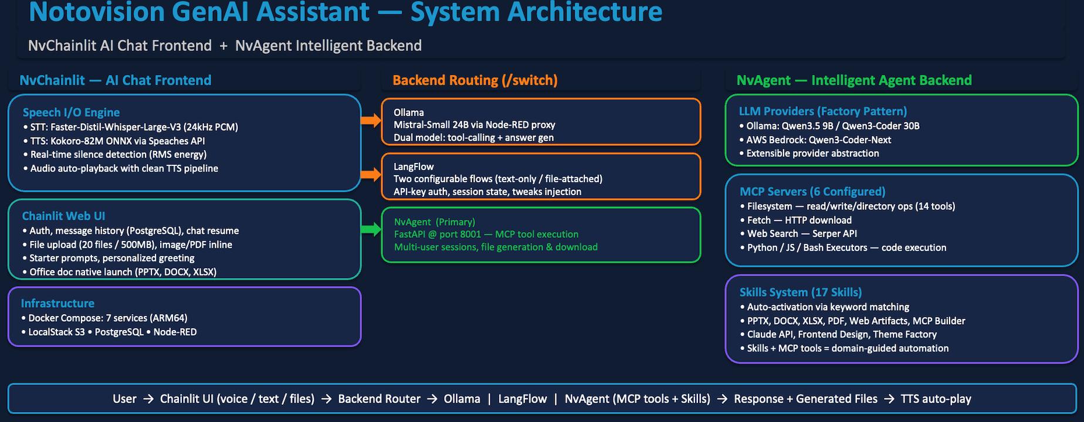Click the orange arrow pointing to Ollama box

click(x=371, y=121)
